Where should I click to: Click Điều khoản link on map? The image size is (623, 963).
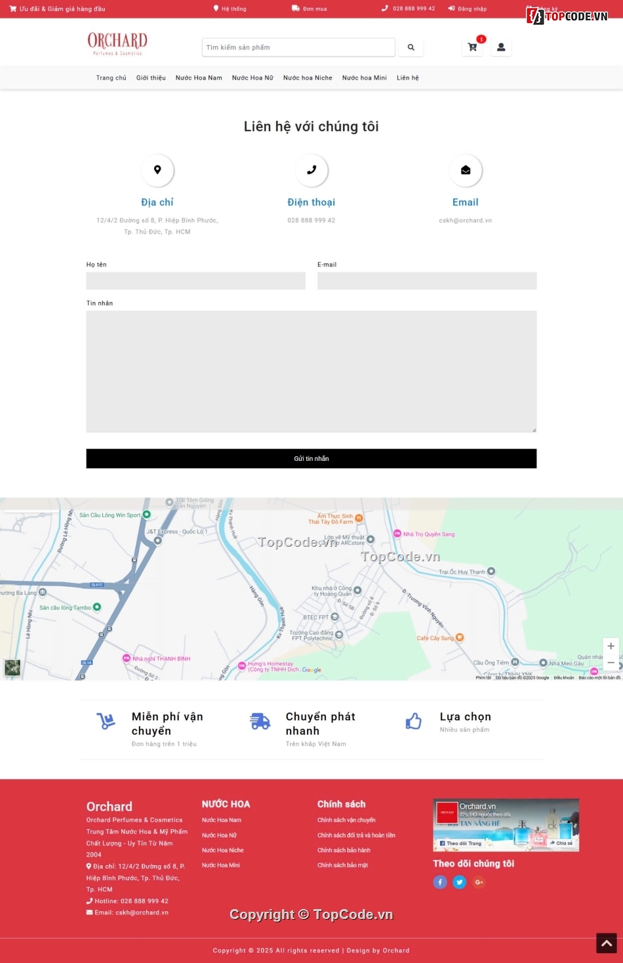(563, 677)
